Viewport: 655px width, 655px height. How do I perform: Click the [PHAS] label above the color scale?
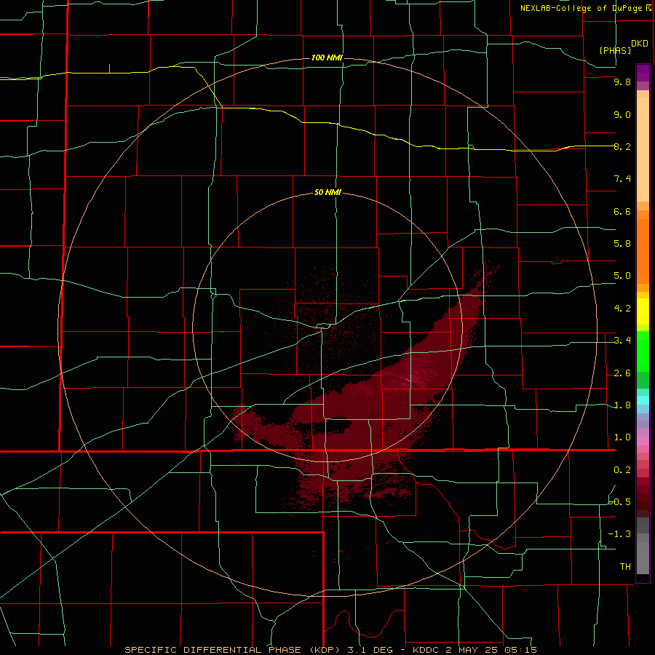[615, 50]
